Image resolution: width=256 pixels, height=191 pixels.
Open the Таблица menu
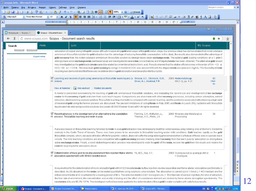tap(62, 7)
